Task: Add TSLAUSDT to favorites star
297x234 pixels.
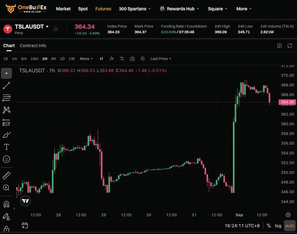Action: point(55,29)
